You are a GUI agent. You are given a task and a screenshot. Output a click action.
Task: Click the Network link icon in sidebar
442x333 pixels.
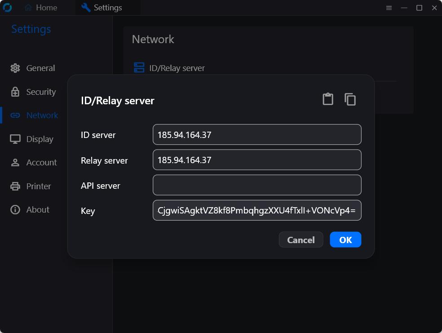(x=15, y=115)
